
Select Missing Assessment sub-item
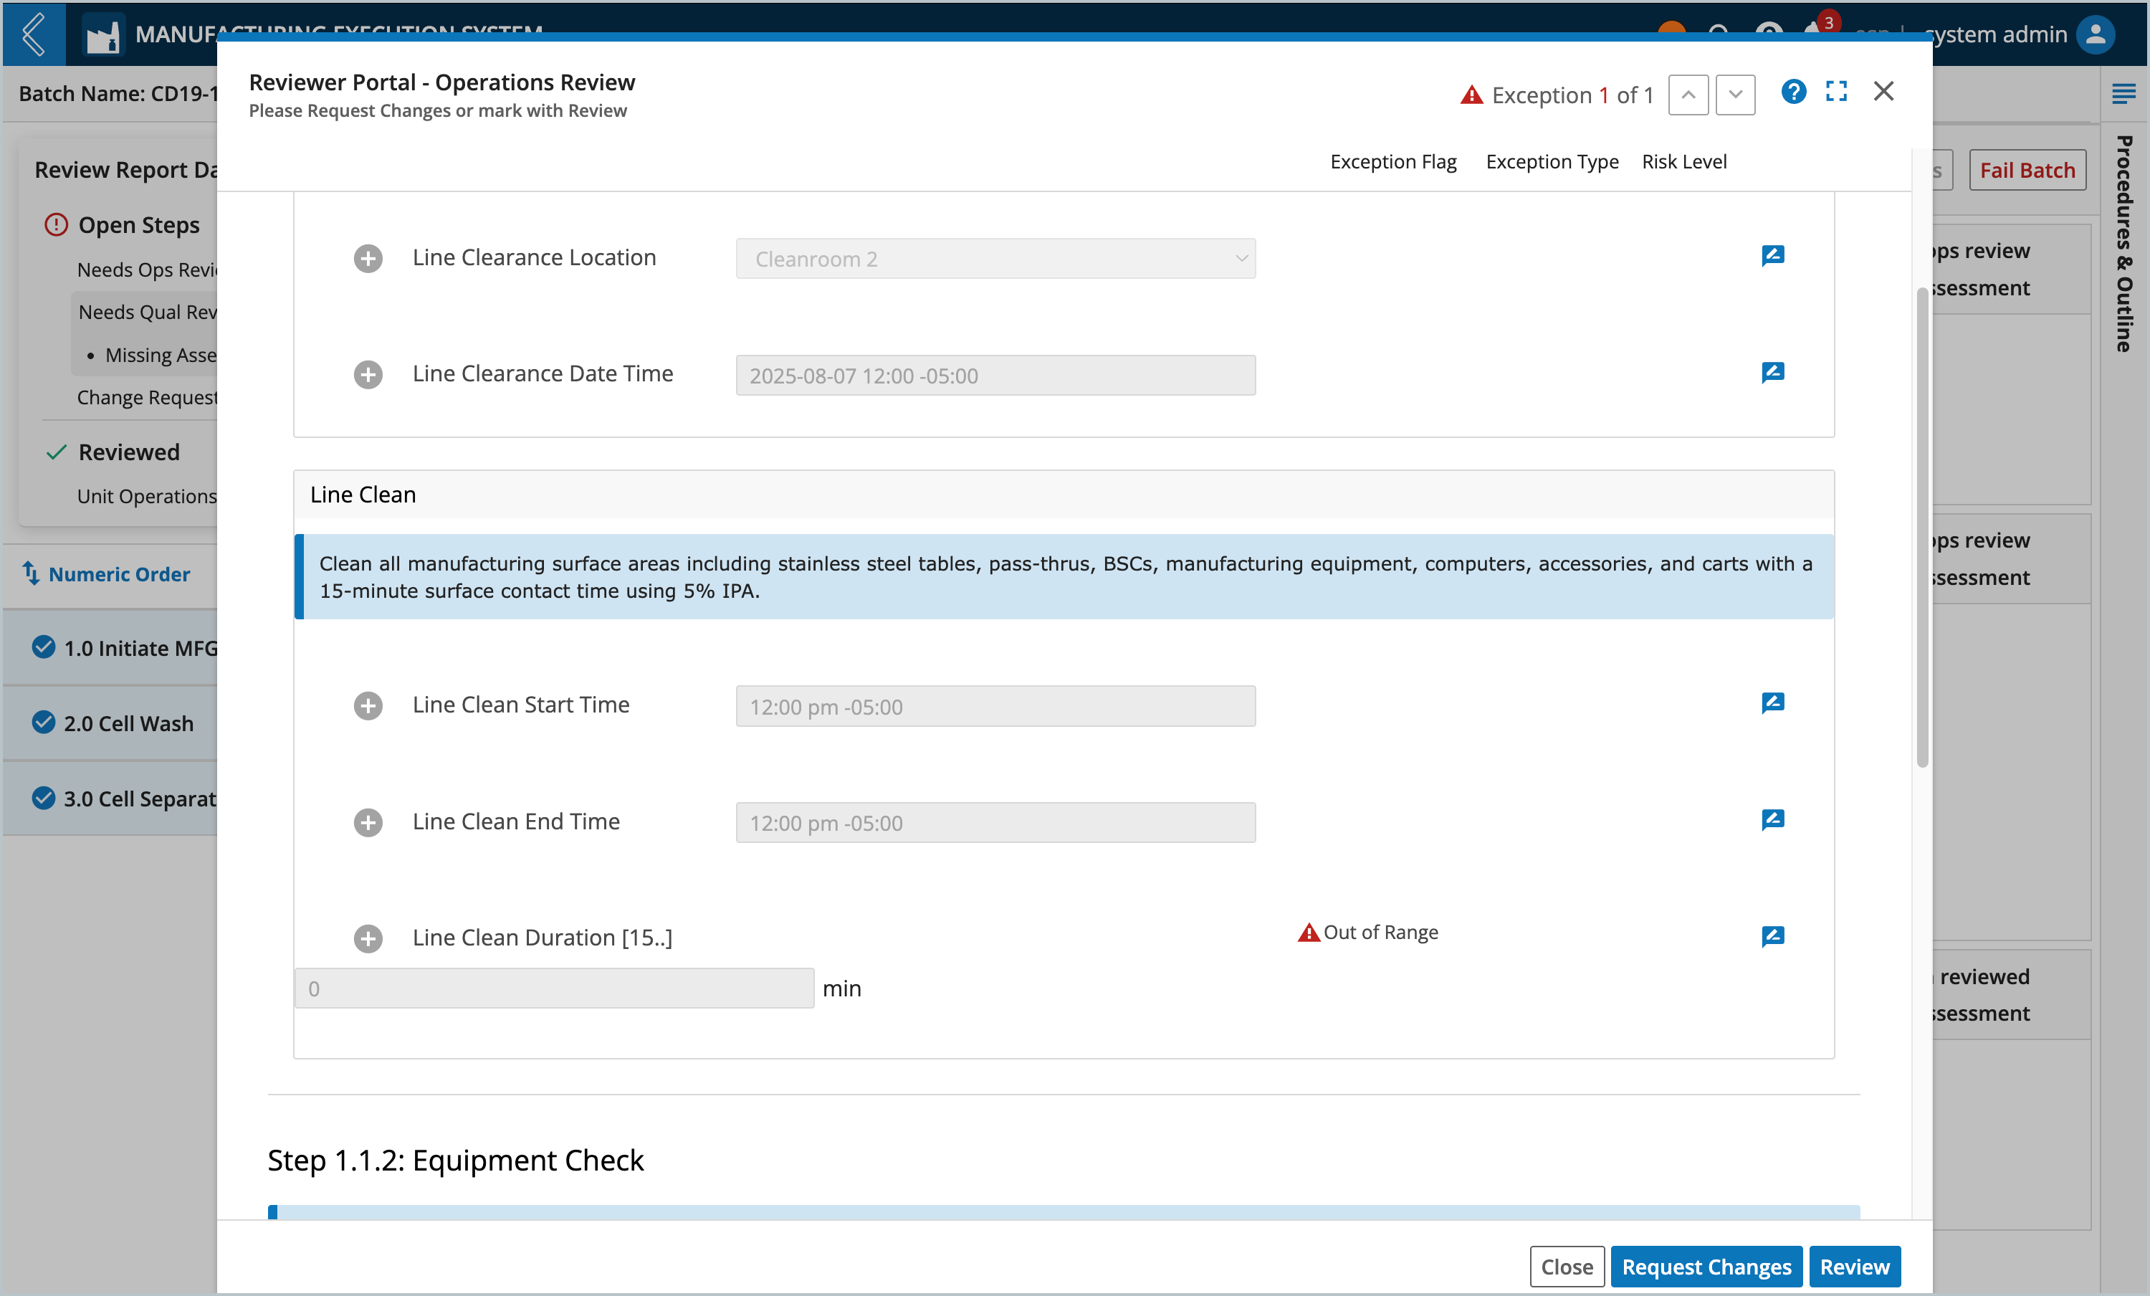161,354
